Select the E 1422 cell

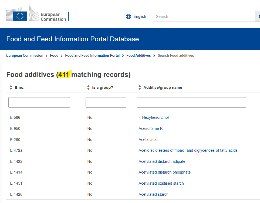[x=16, y=161]
